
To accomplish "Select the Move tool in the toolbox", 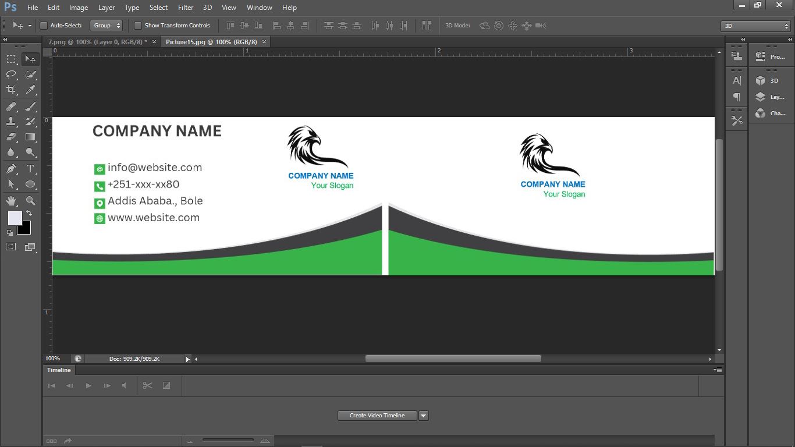I will (x=30, y=59).
